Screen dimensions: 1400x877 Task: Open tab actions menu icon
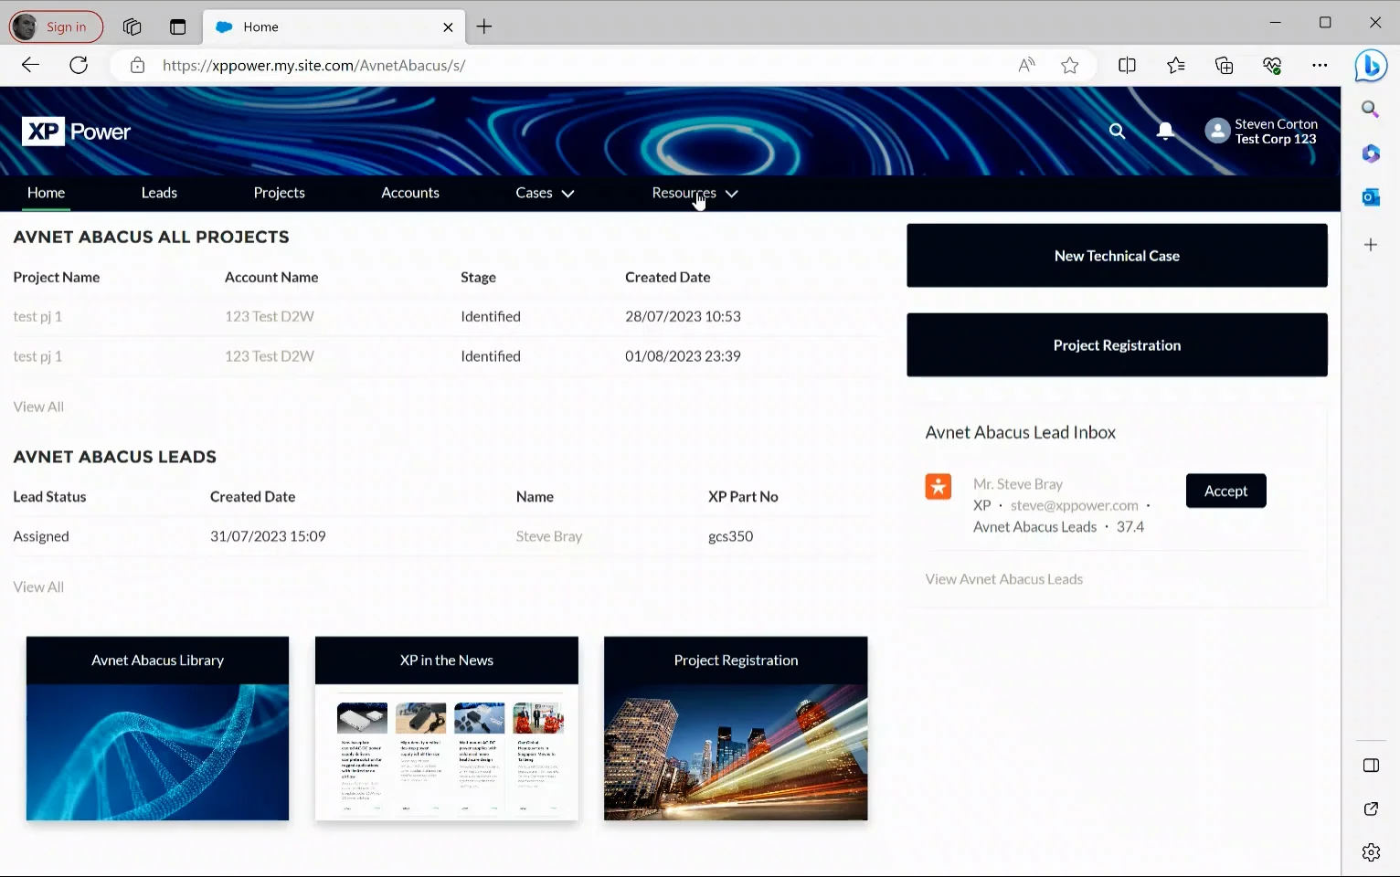pos(178,27)
